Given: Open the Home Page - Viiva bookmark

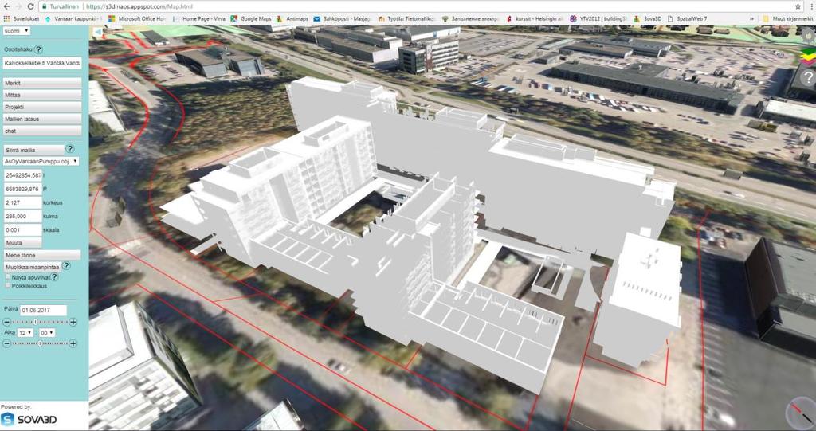Looking at the screenshot, I should [199, 19].
